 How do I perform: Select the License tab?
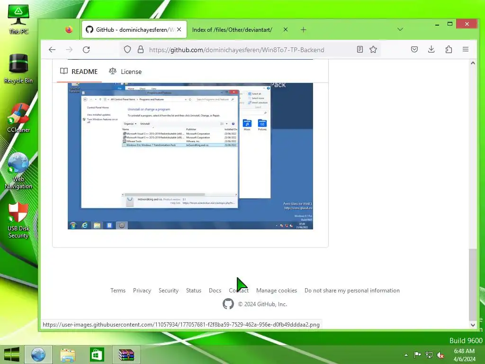click(125, 72)
